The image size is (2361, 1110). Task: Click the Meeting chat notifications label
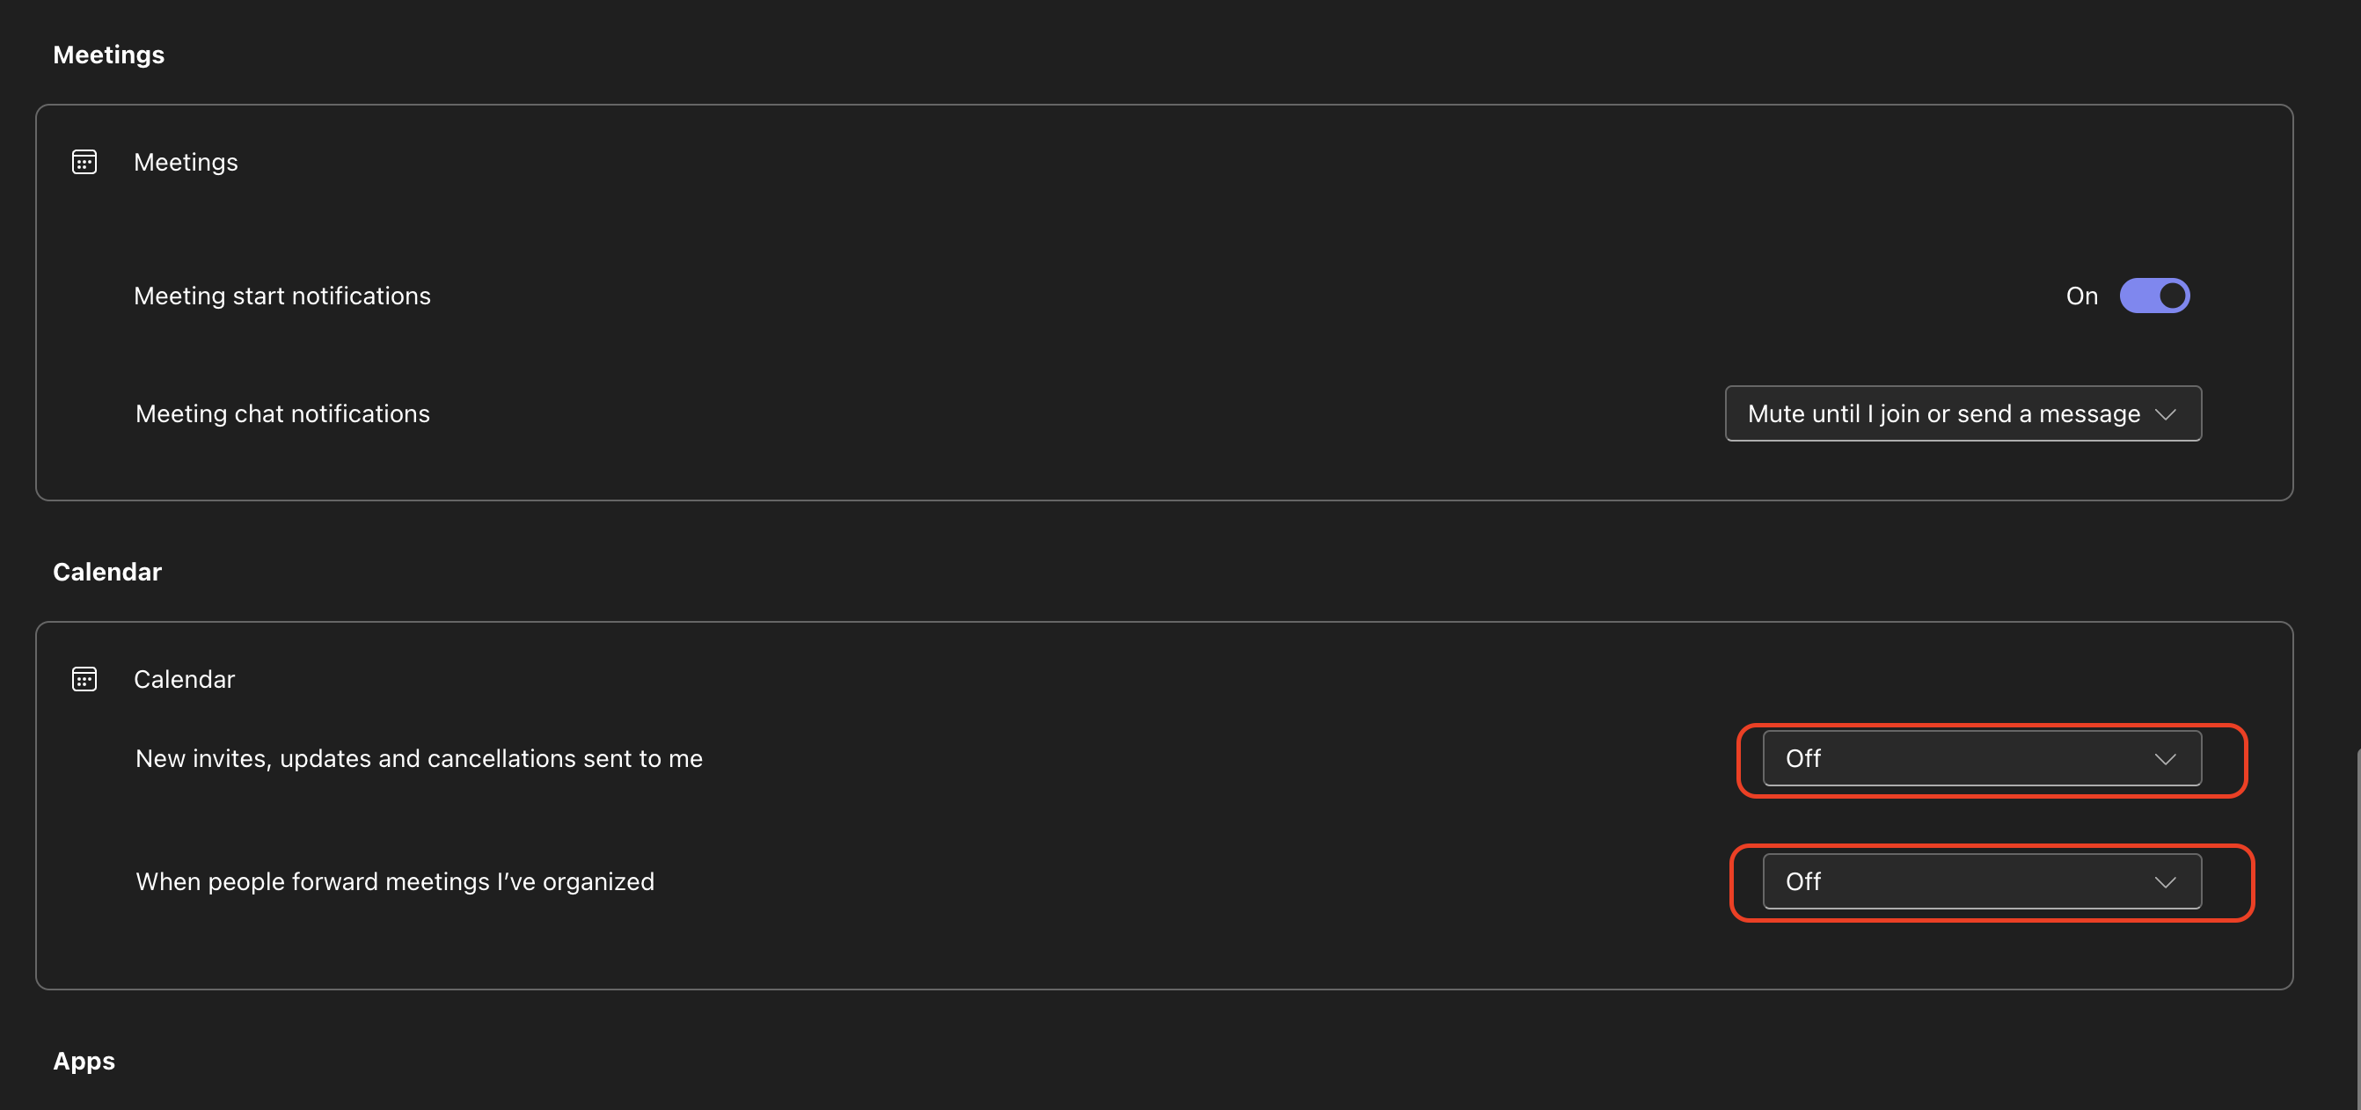click(282, 414)
